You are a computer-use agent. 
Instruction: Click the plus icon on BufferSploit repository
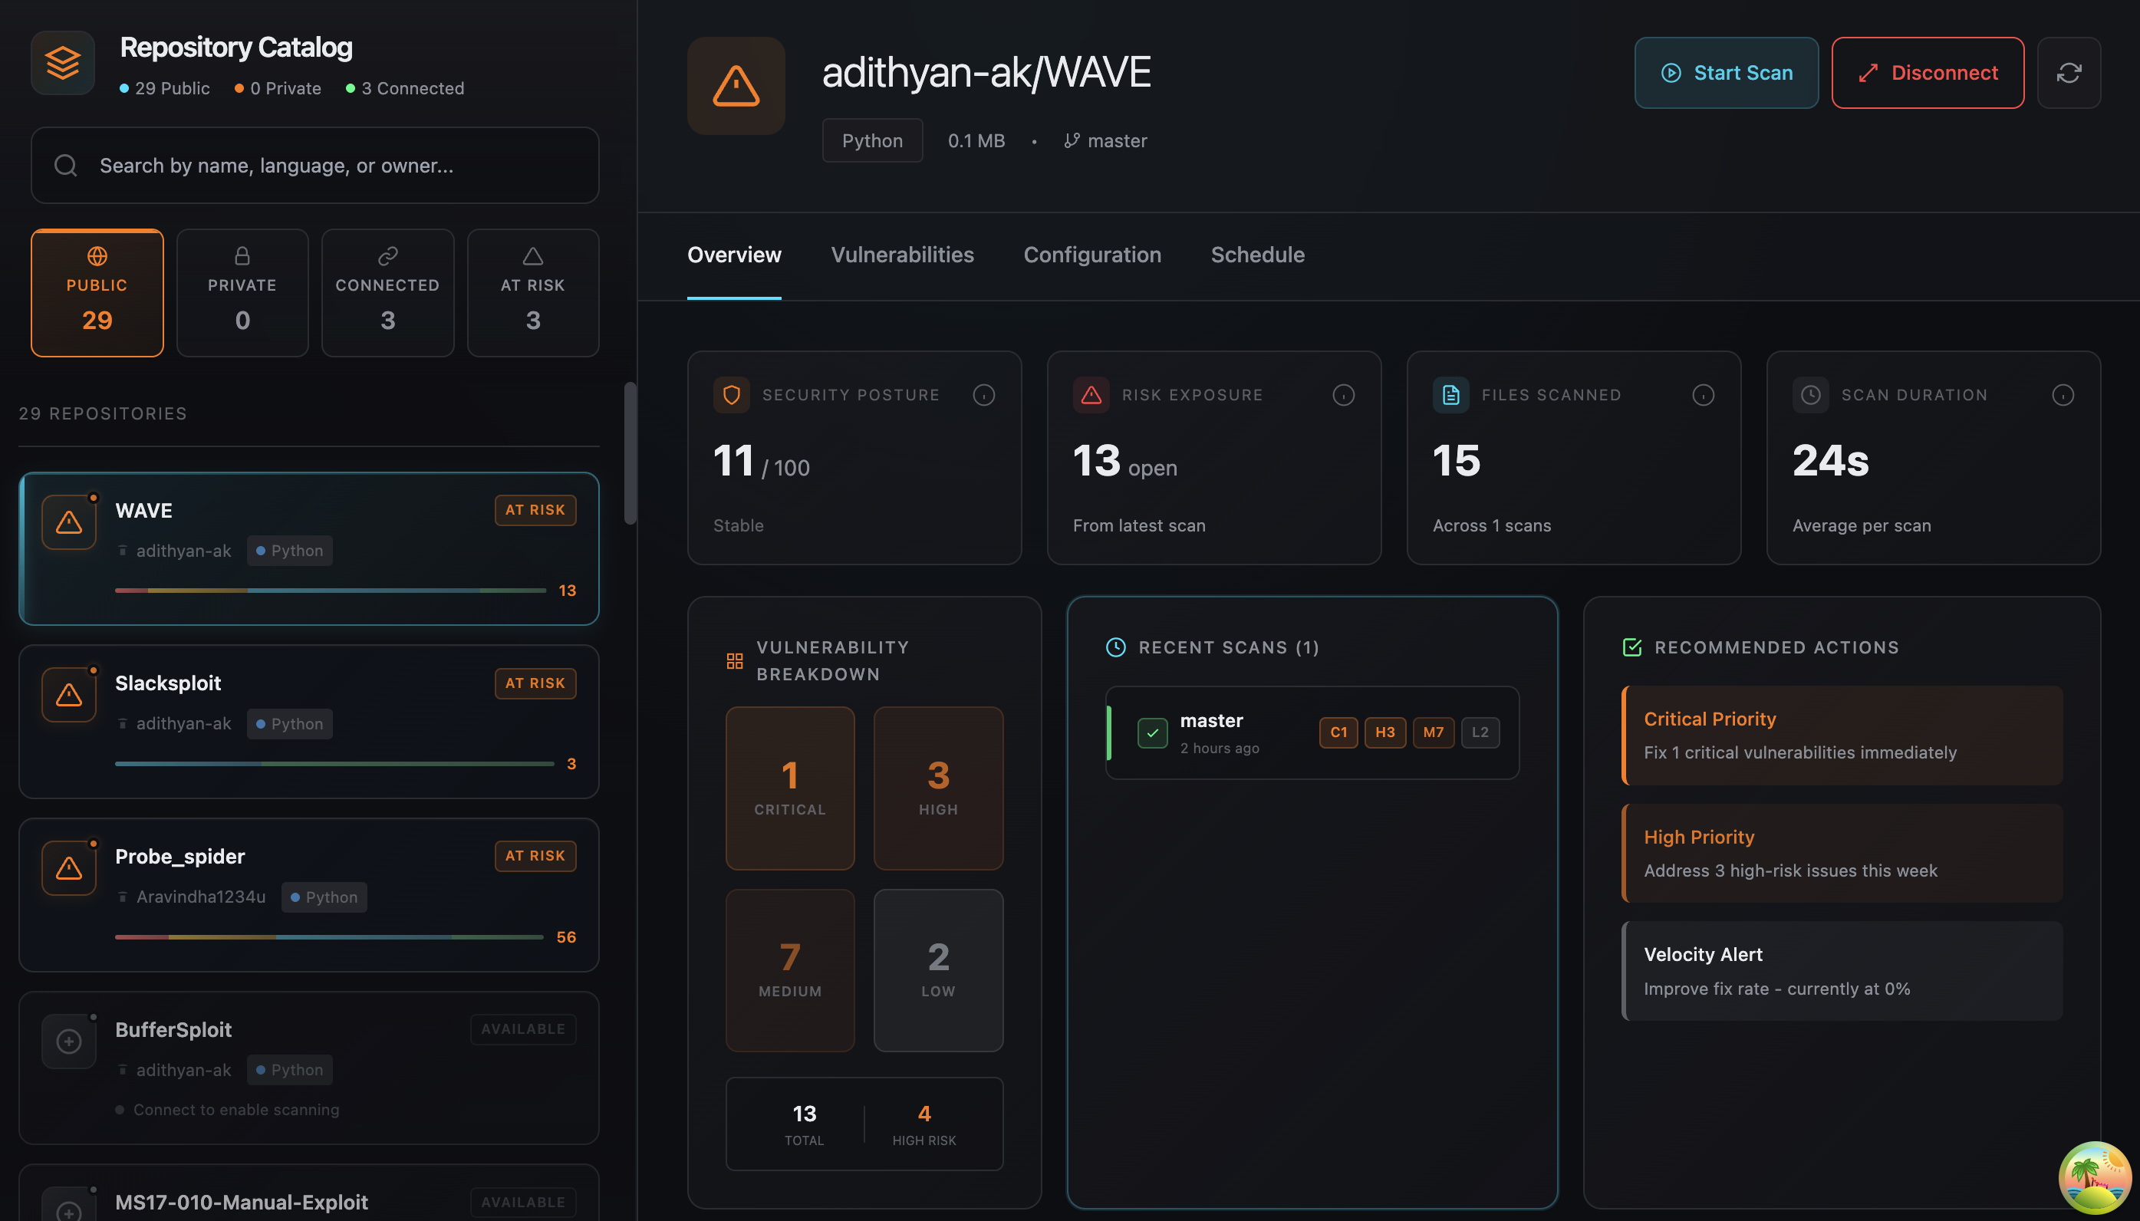69,1042
